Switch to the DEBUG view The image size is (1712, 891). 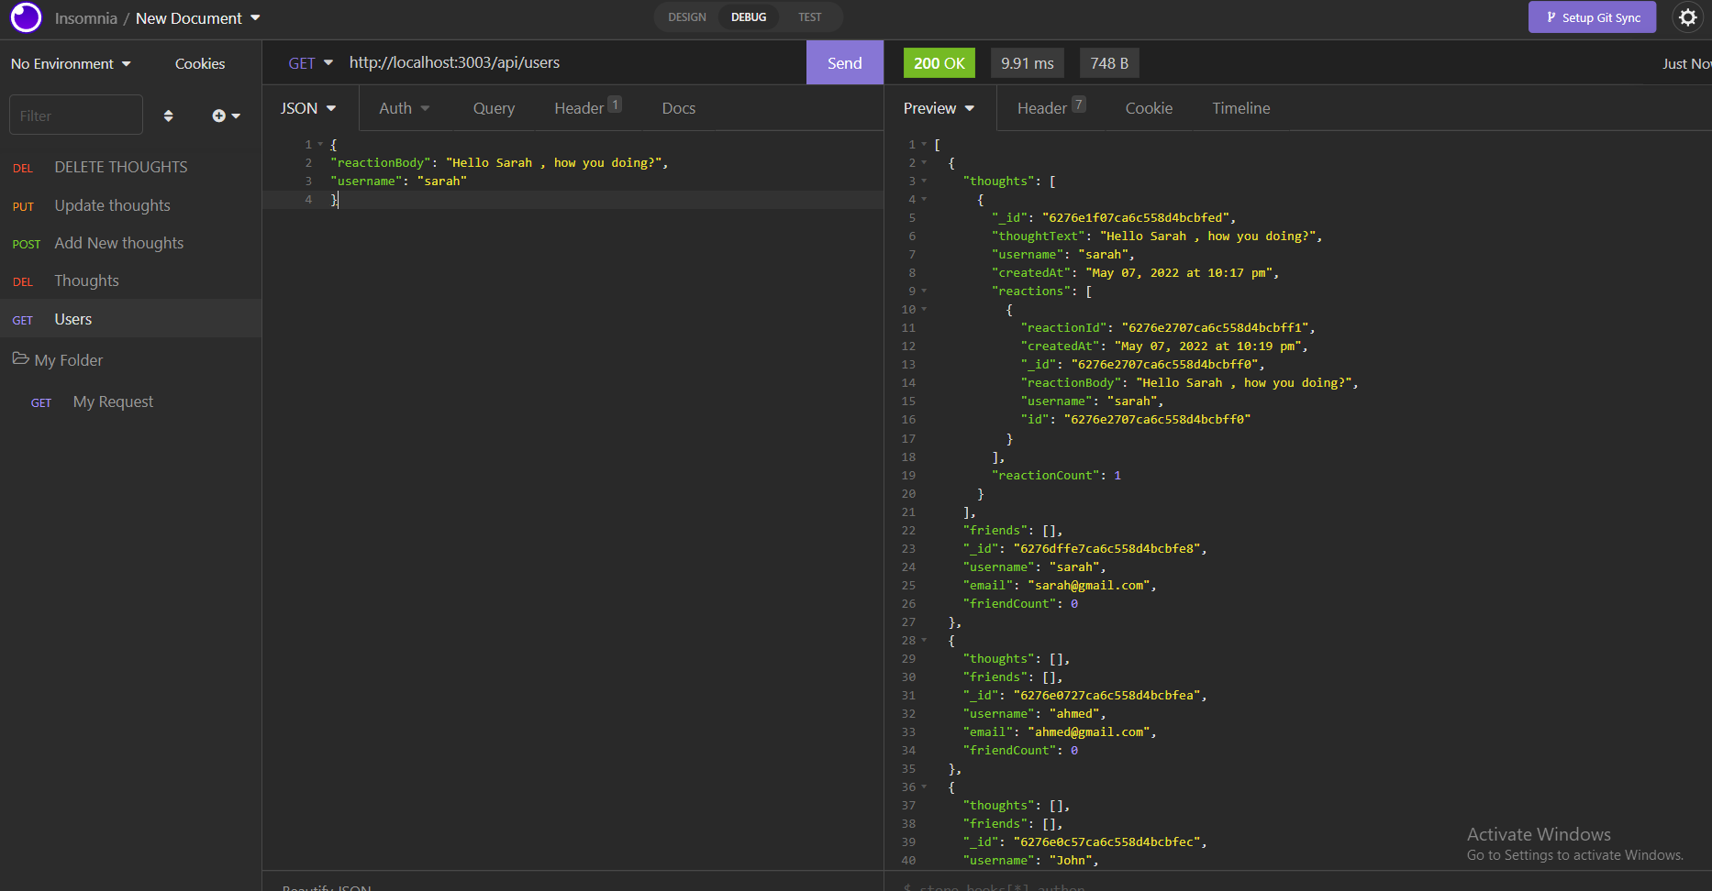749,17
